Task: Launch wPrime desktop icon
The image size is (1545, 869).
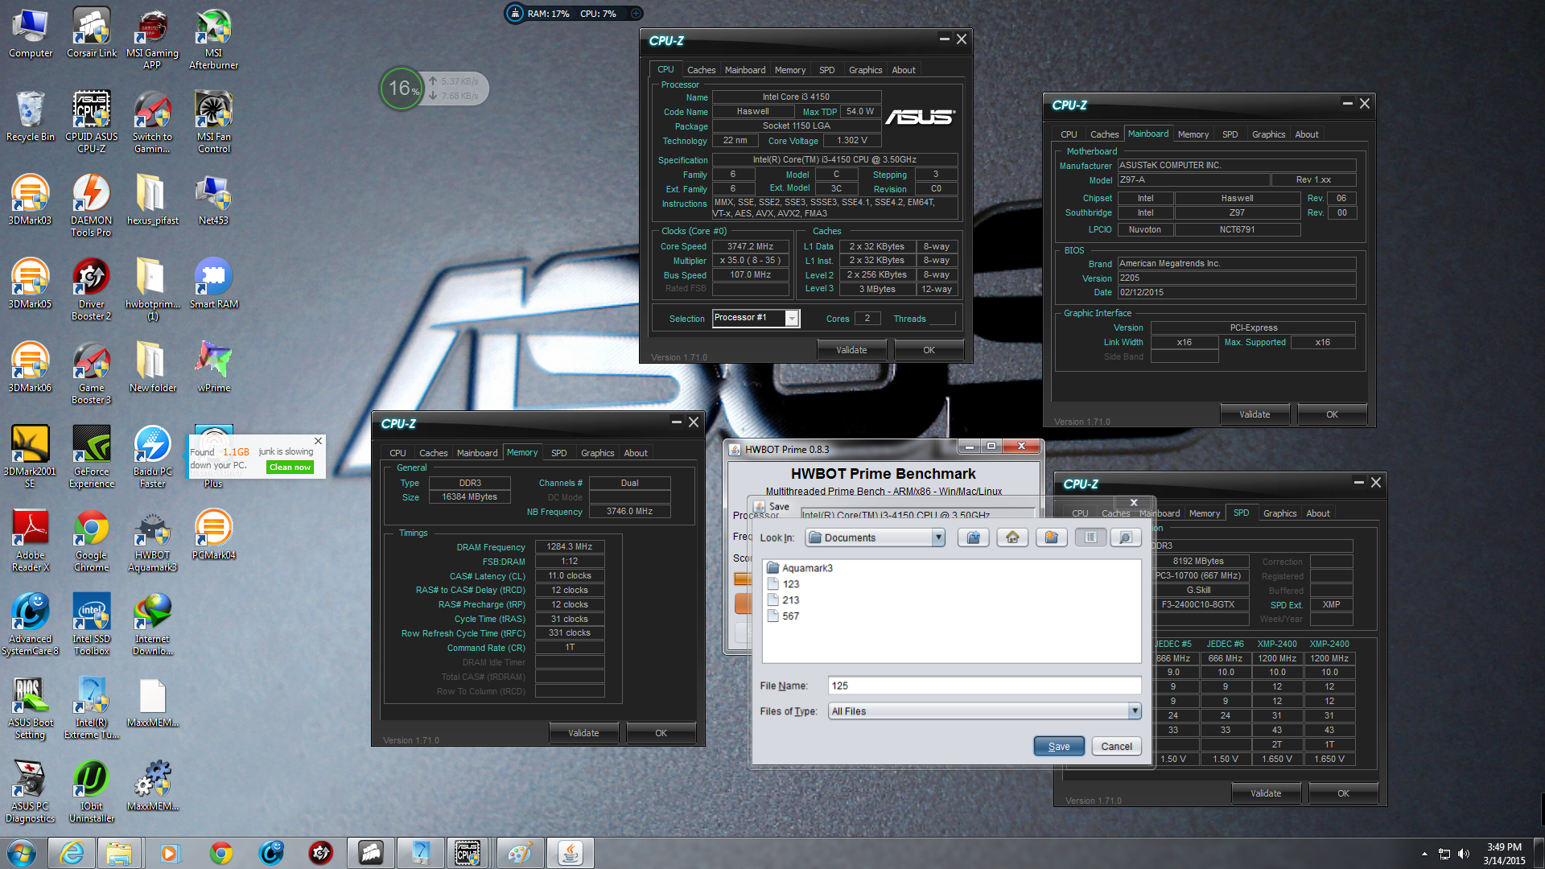Action: click(213, 369)
